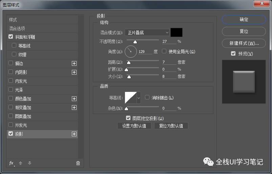
Task: Click the 复位 button
Action: pyautogui.click(x=244, y=31)
